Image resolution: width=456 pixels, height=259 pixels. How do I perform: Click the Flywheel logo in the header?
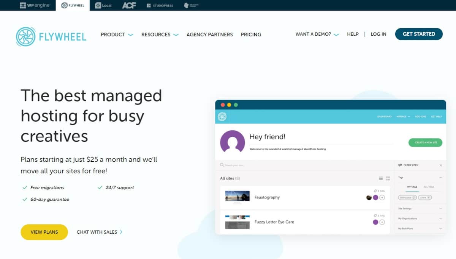coord(51,36)
